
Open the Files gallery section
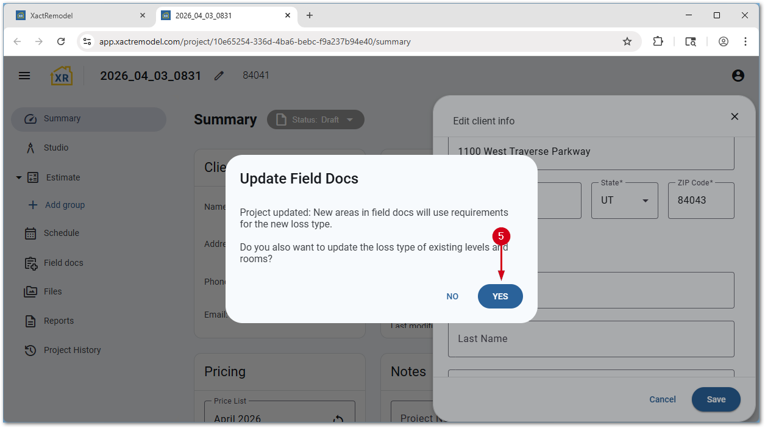[52, 291]
